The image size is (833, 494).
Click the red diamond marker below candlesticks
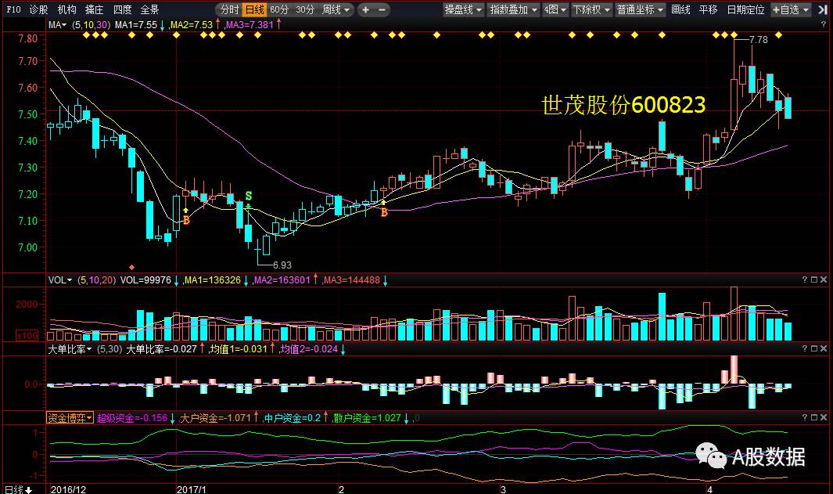[131, 267]
